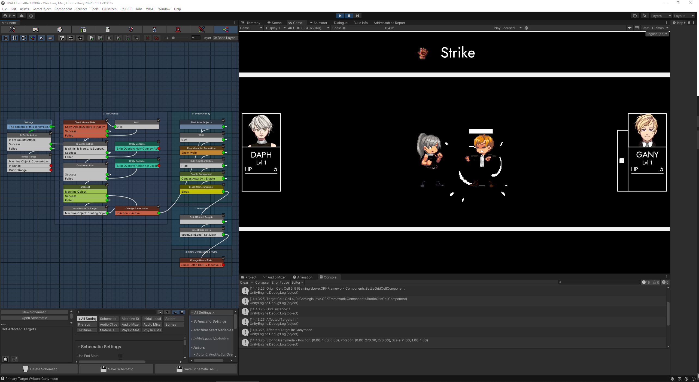Click the red X delete node icon
Screen dimensions: 699x382
click(147, 38)
